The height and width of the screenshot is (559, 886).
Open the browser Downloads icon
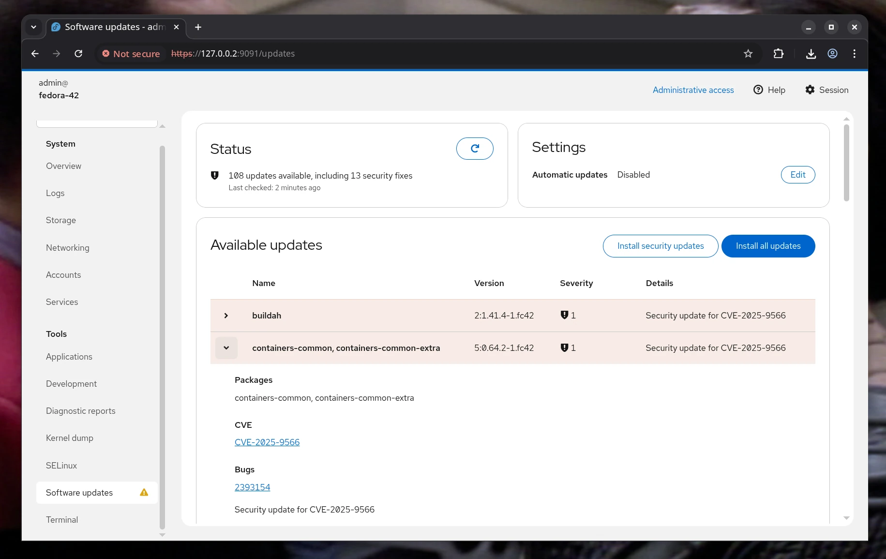[811, 54]
